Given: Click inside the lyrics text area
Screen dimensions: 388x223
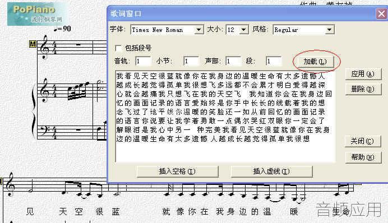Looking at the screenshot, I should [x=225, y=116].
